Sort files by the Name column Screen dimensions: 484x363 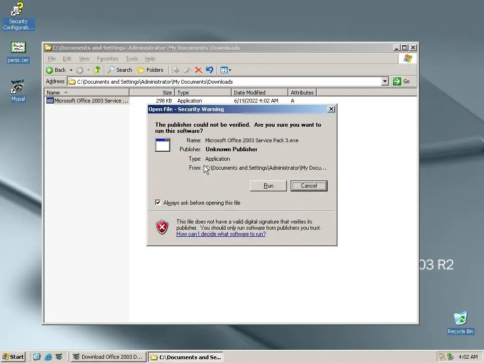[x=87, y=93]
